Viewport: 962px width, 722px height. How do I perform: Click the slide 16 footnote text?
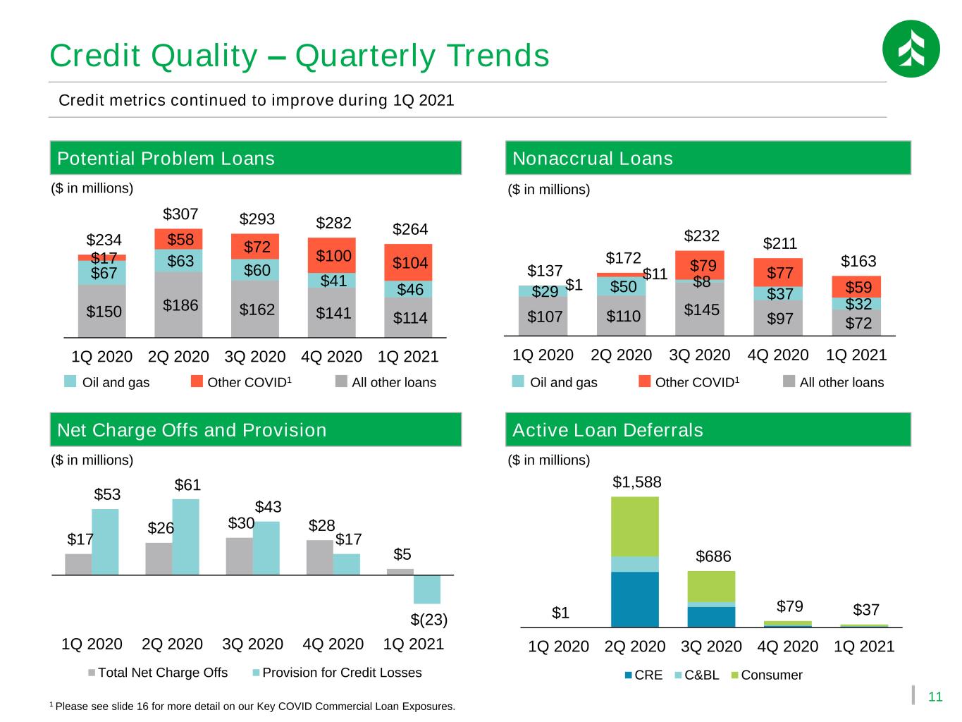click(252, 706)
